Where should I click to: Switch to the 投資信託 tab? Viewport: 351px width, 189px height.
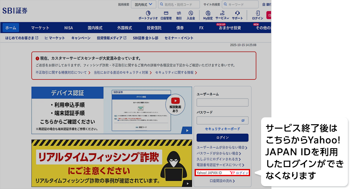154,28
